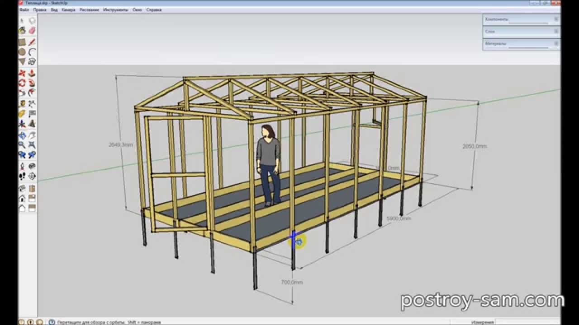The height and width of the screenshot is (325, 579).
Task: Select the arrow Select tool
Action: 22,20
